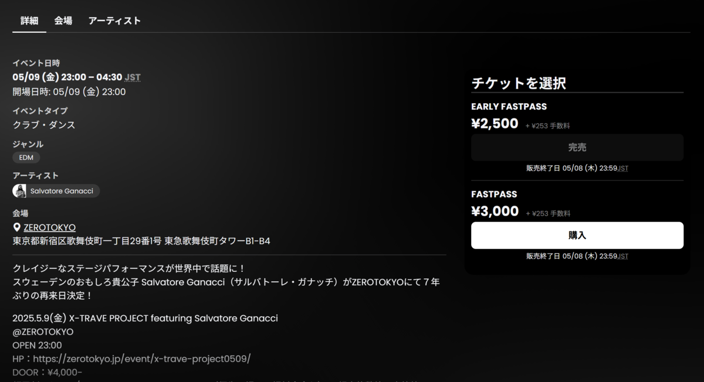Click the 購入 button for FASTPASS
The height and width of the screenshot is (382, 704).
click(577, 236)
